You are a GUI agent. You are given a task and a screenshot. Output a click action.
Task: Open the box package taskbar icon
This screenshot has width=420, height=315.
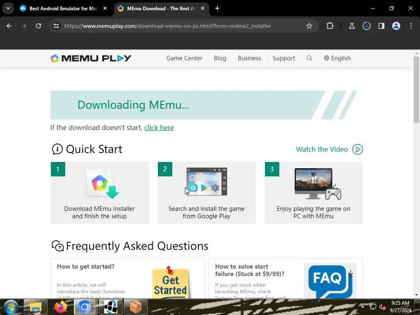tap(136, 307)
